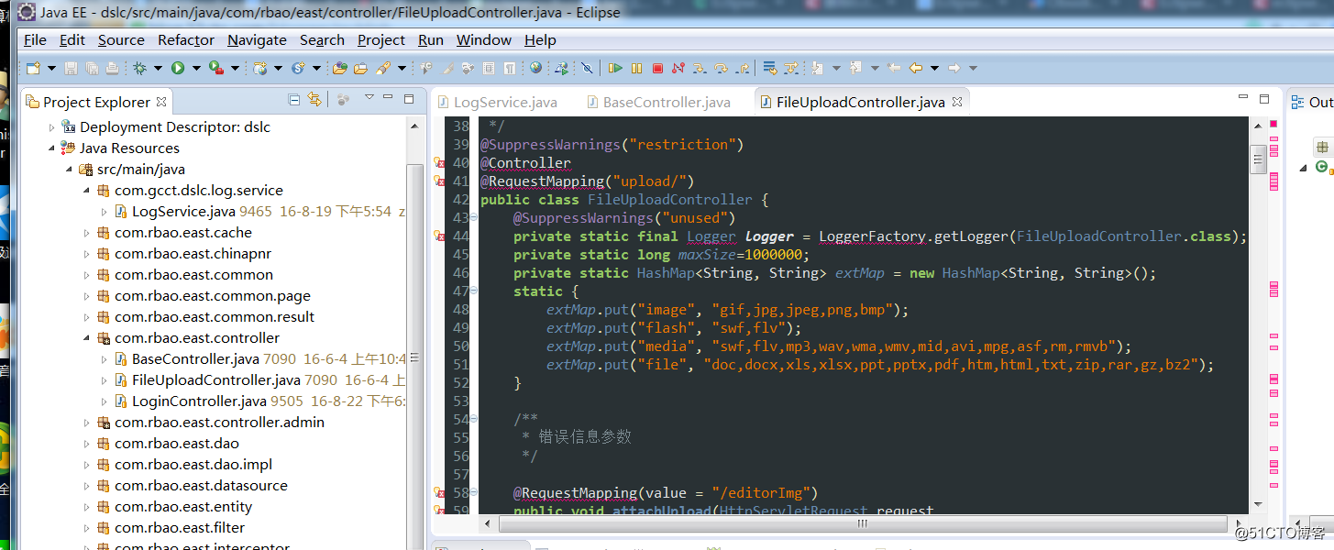
Task: Collapse the src/main/java tree node
Action: click(70, 170)
